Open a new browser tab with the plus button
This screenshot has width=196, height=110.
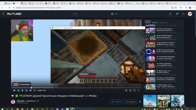click(175, 3)
